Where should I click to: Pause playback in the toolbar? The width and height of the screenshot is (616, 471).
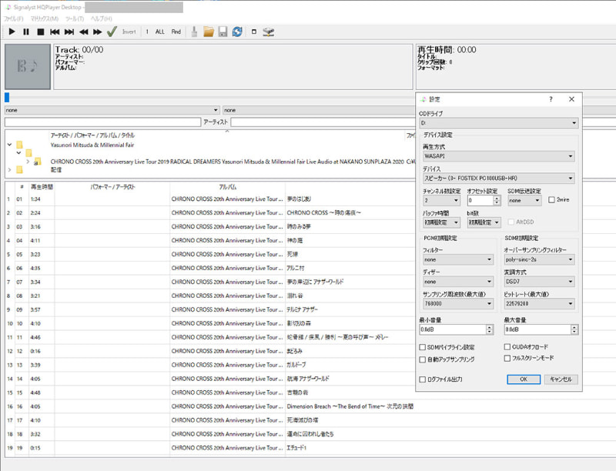tap(26, 32)
